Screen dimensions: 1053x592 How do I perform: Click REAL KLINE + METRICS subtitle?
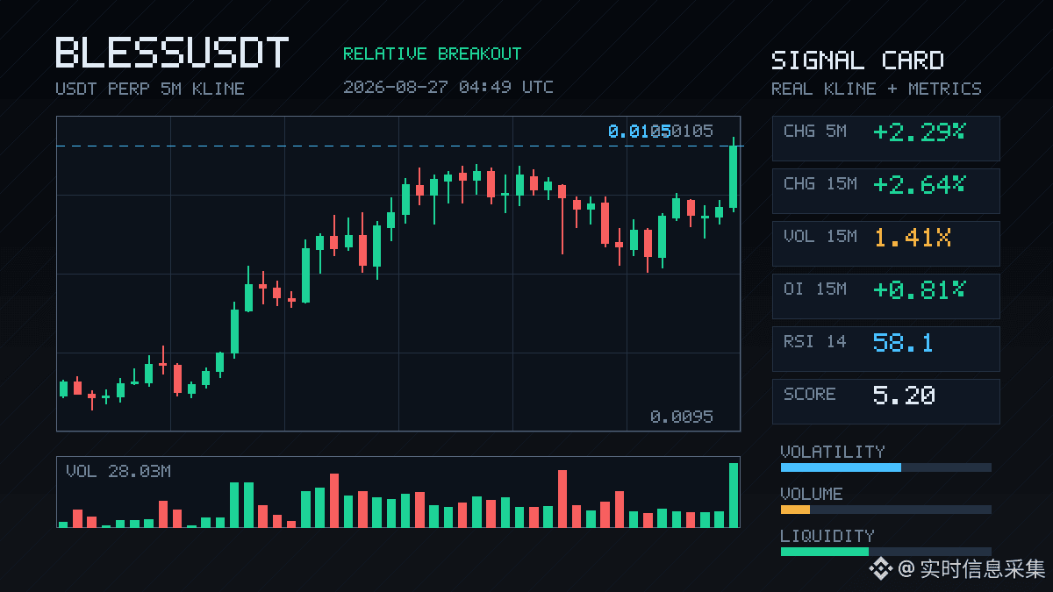click(x=877, y=89)
